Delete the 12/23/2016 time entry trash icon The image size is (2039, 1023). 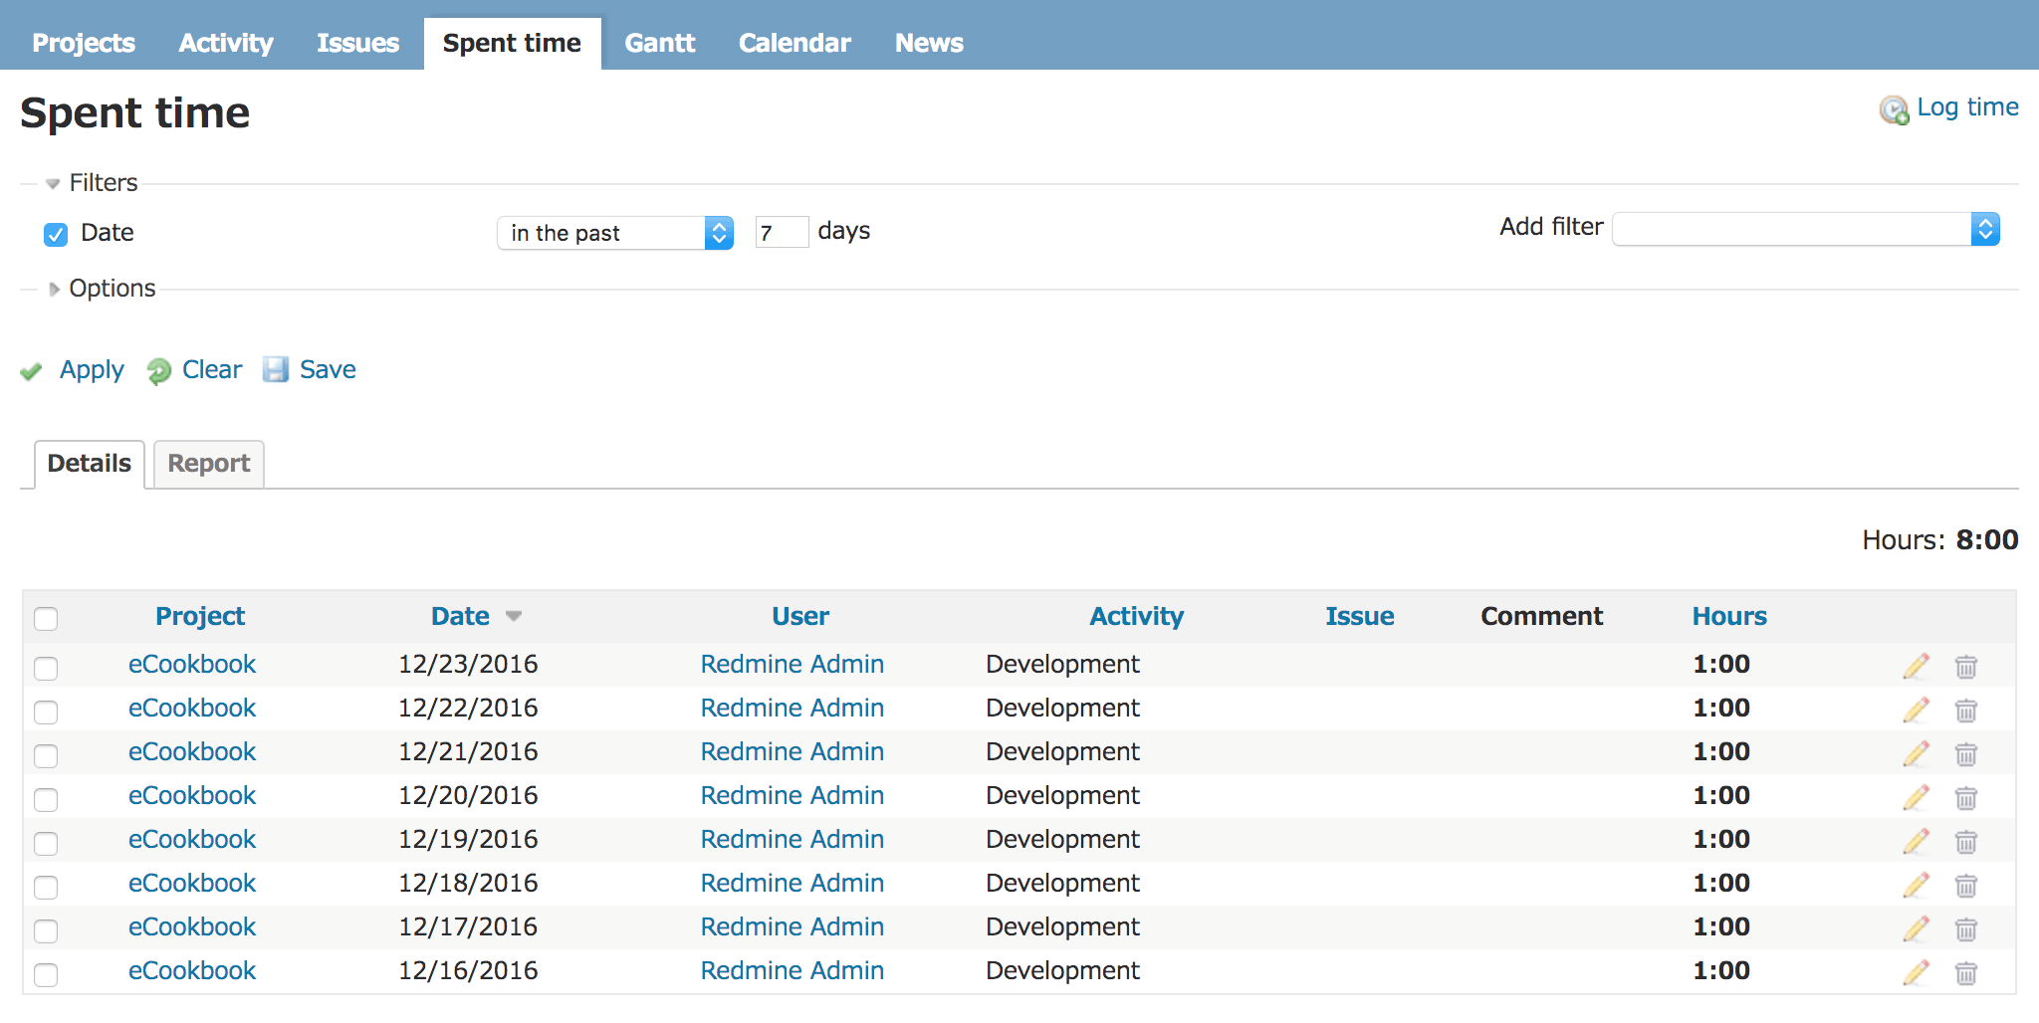click(1965, 666)
